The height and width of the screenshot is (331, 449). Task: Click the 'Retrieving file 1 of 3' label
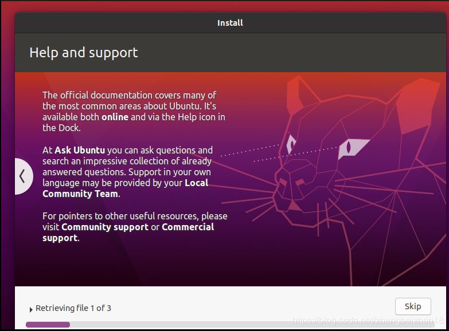[x=73, y=308]
